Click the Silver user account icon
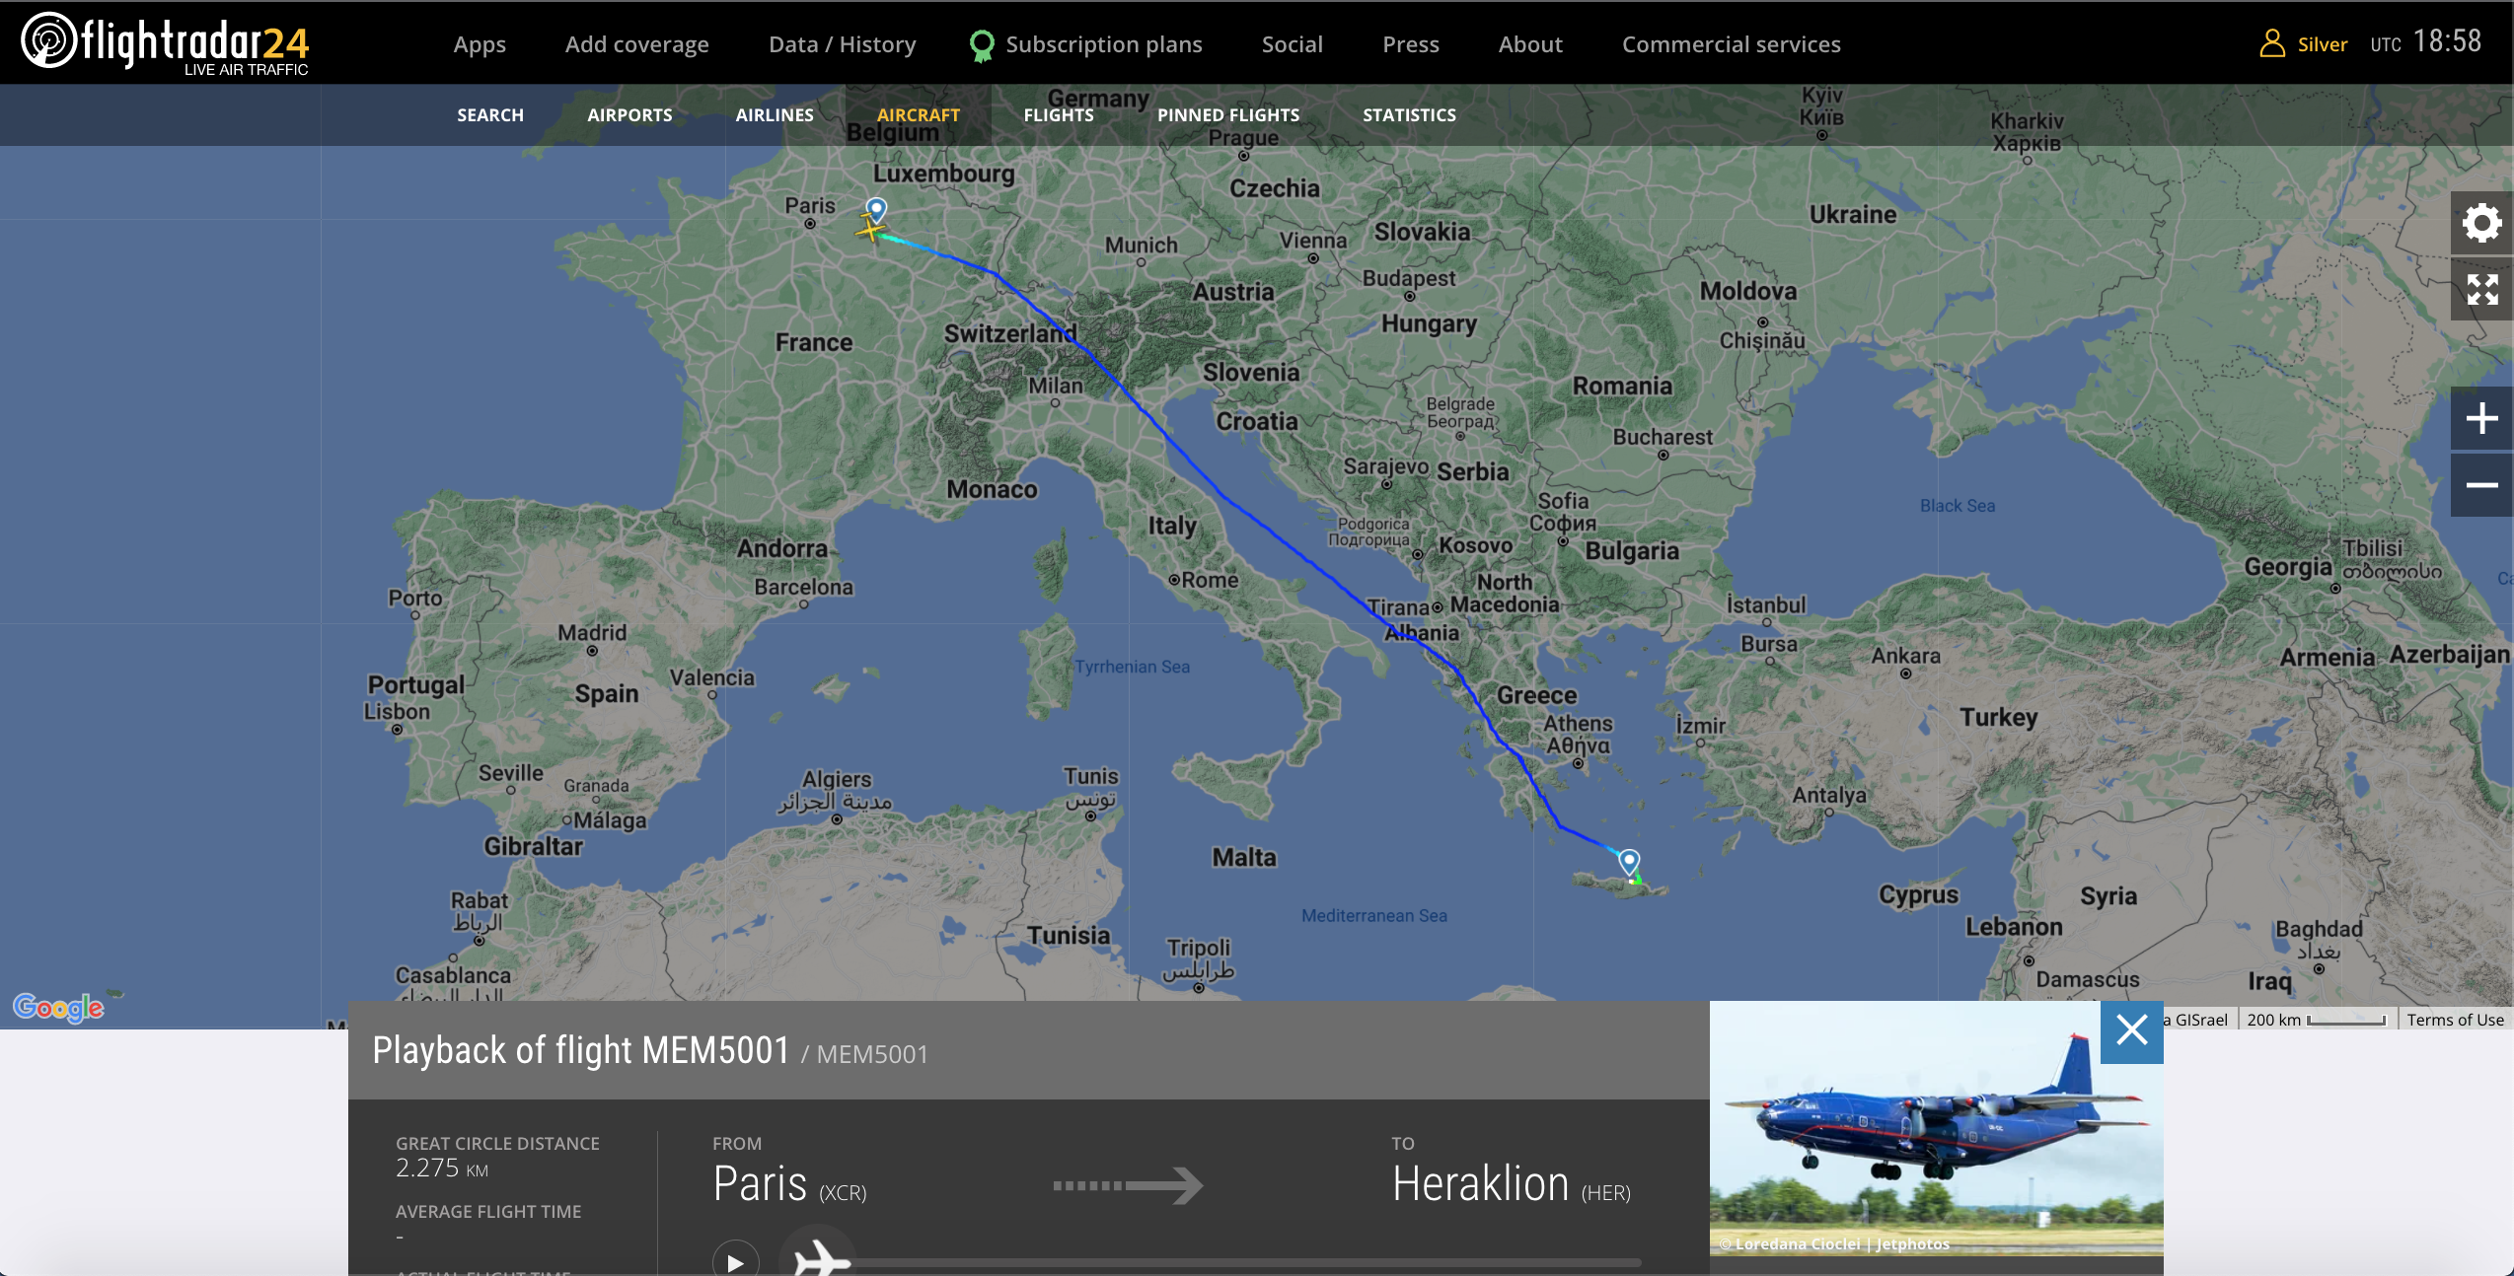This screenshot has height=1276, width=2514. click(x=2272, y=44)
